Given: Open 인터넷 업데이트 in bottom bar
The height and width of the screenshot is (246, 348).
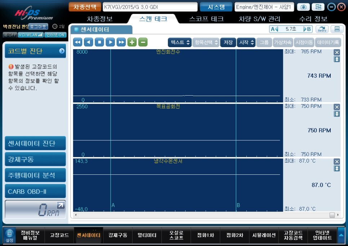Looking at the screenshot, I should point(322,235).
